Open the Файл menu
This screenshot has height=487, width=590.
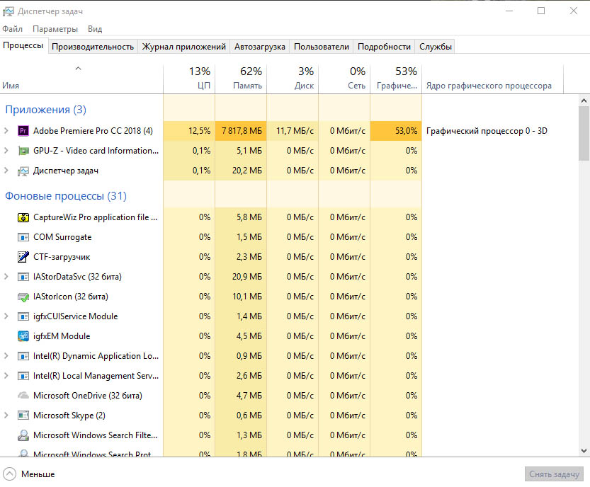click(x=13, y=29)
